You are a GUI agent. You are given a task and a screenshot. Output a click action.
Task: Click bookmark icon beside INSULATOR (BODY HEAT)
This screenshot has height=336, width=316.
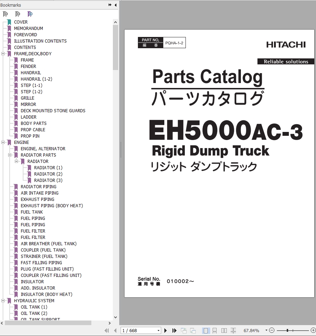16,294
